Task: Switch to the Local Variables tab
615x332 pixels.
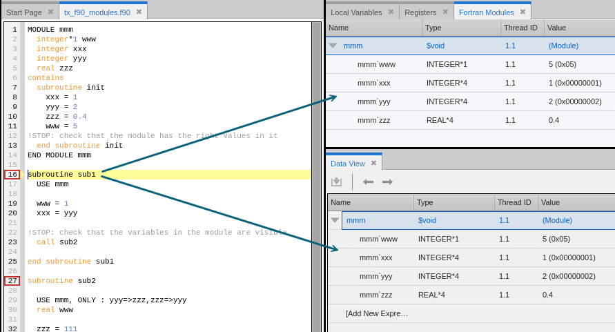Action: [x=355, y=12]
